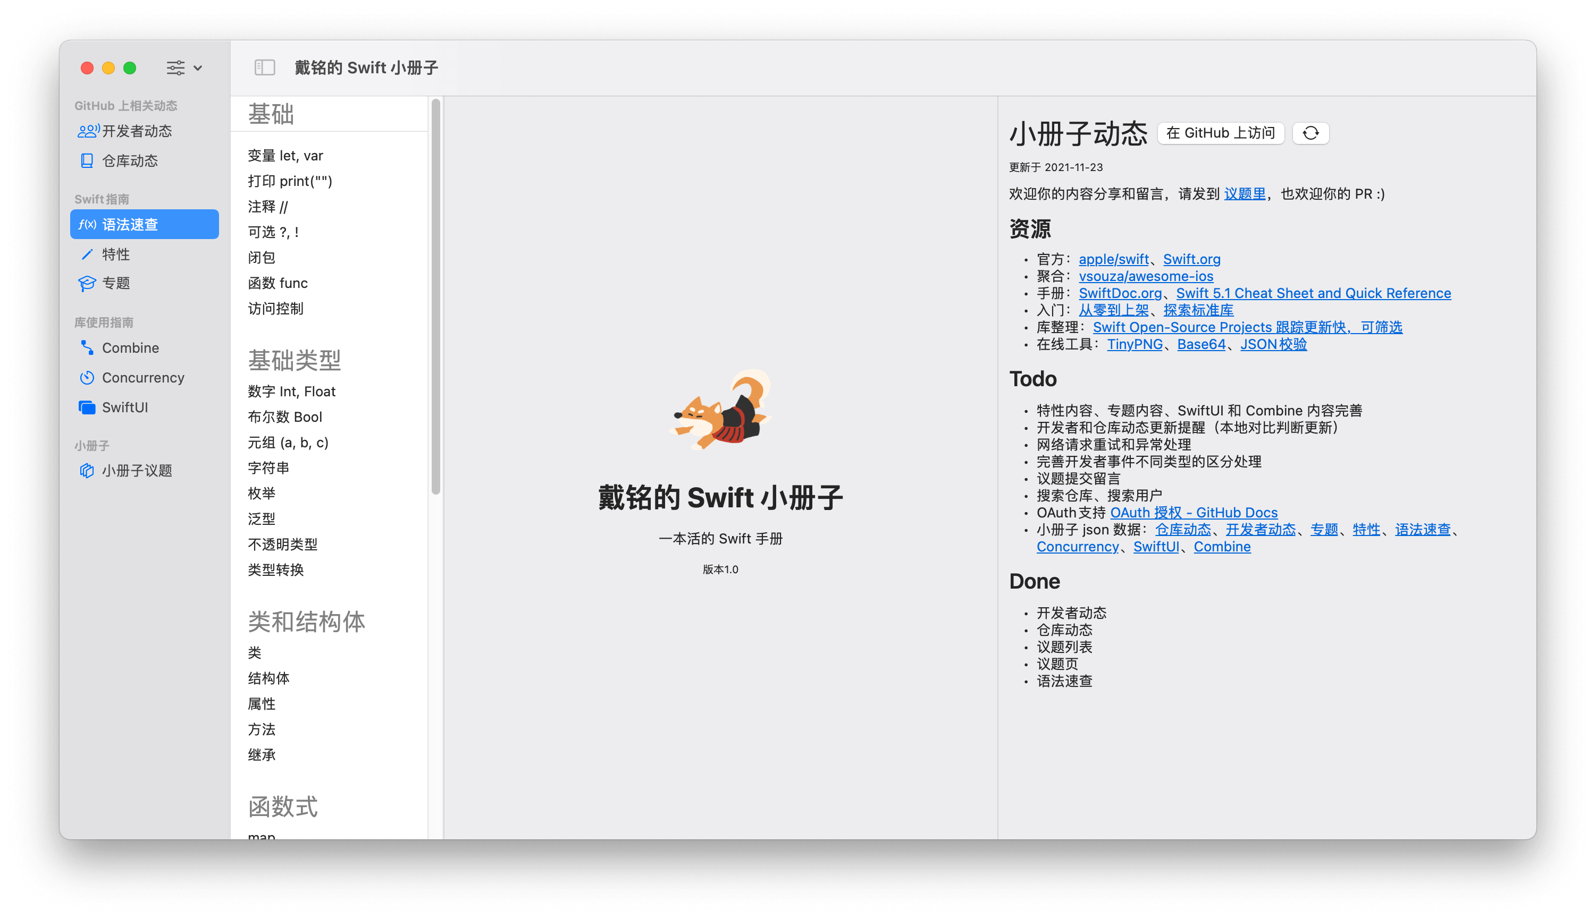Open 语法速查 json data link

(x=1422, y=530)
